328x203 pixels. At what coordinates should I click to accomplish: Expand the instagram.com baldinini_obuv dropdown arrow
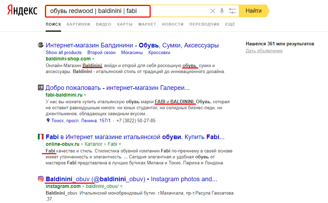pyautogui.click(x=121, y=186)
